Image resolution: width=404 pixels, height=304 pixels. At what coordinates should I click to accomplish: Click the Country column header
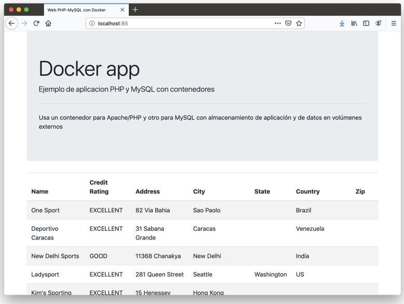tap(307, 191)
